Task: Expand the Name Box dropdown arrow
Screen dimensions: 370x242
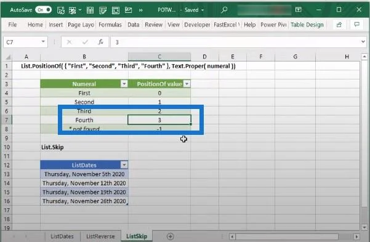Action: (x=43, y=42)
